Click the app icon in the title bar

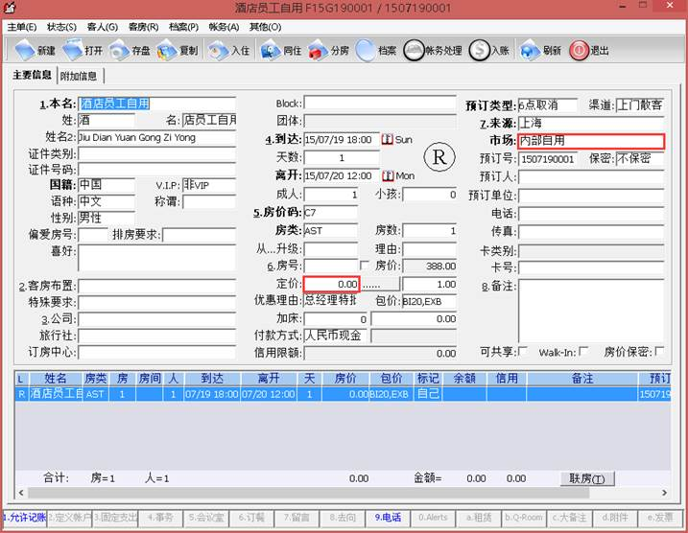coord(9,7)
